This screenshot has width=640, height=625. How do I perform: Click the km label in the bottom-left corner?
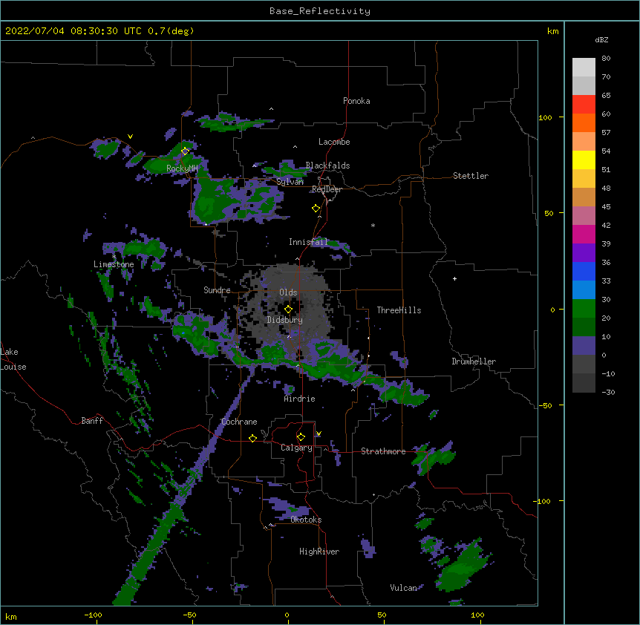click(11, 617)
